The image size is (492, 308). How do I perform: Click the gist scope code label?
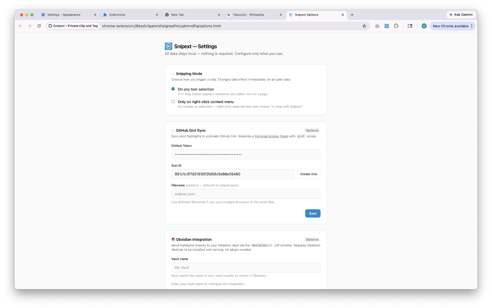click(x=301, y=136)
